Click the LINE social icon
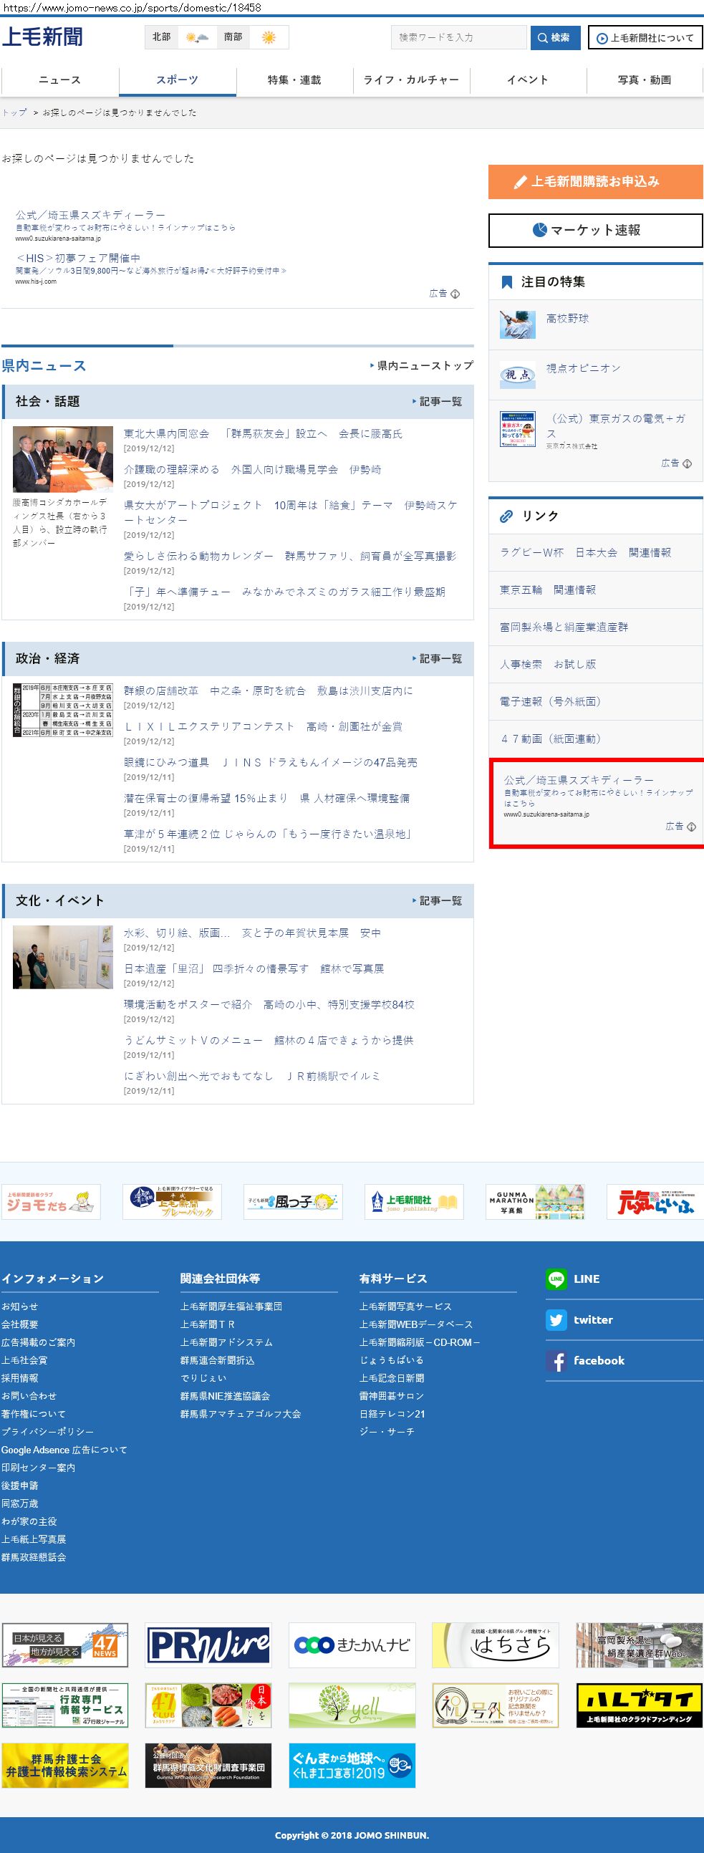Image resolution: width=704 pixels, height=1853 pixels. pos(556,1279)
